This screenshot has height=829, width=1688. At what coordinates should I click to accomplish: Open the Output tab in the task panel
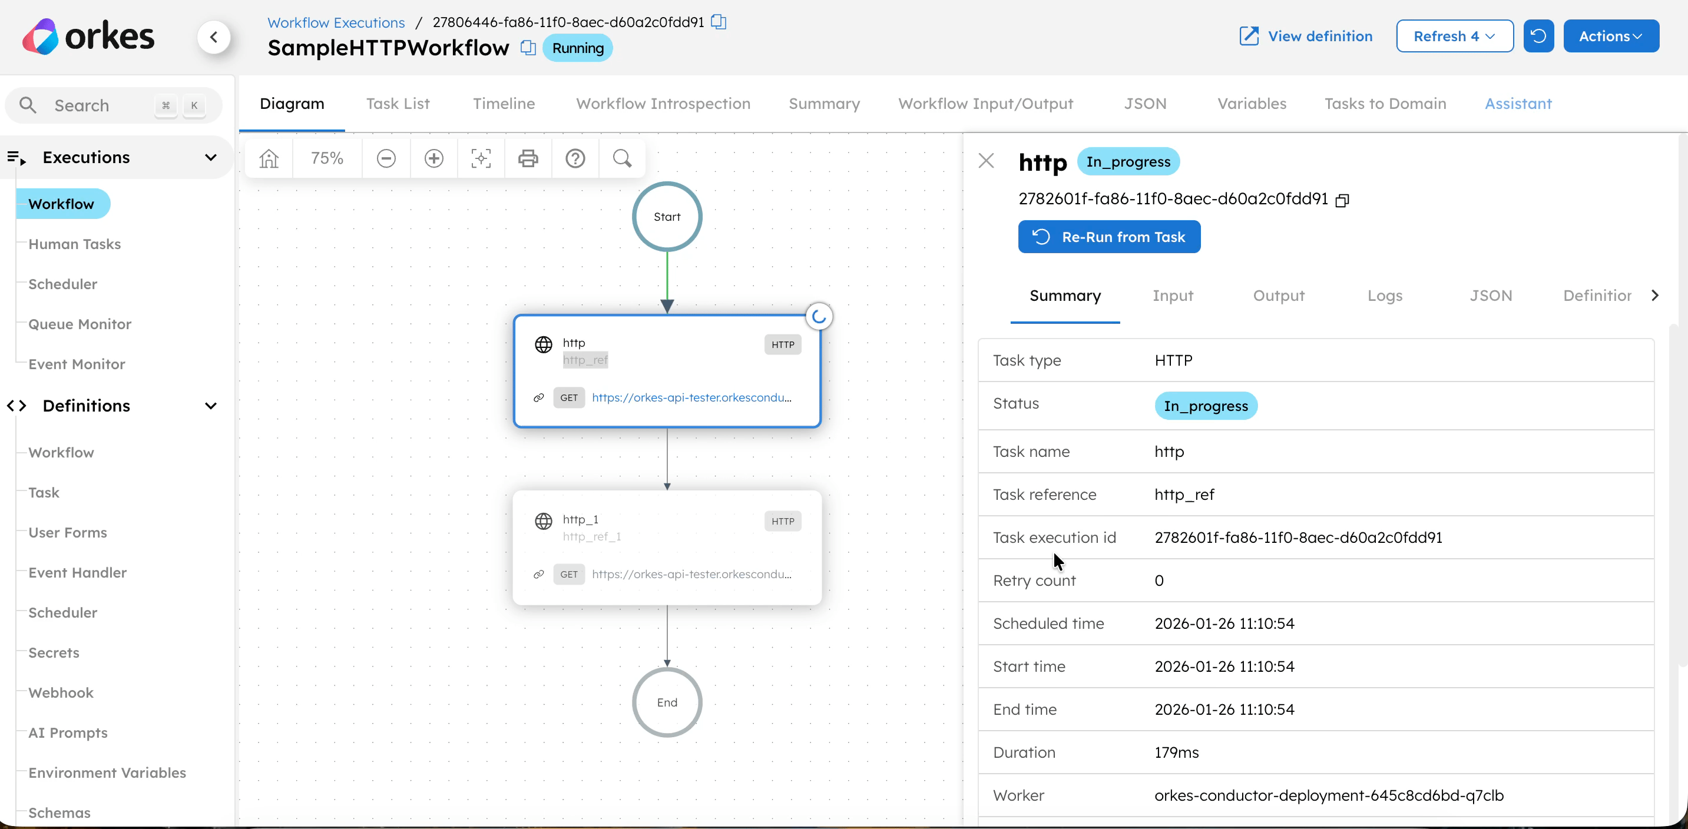point(1278,296)
